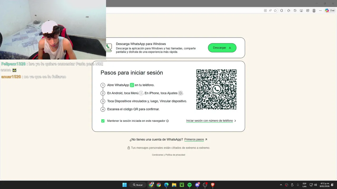This screenshot has width=337, height=189.
Task: Expand hidden system tray icons chevron
Action: click(281, 185)
